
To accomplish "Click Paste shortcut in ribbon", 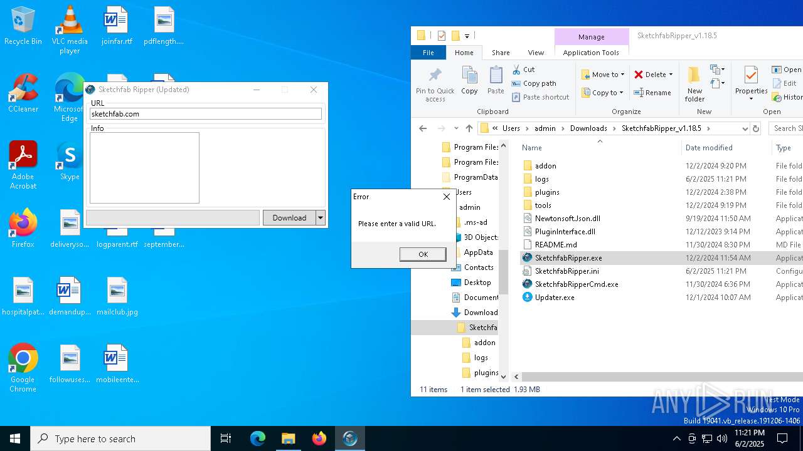I will coord(540,97).
